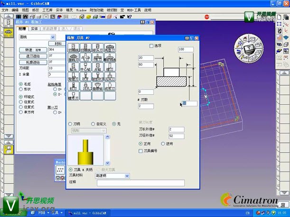The height and width of the screenshot is (217, 290).
Task: Click the 刃数 flute count field
Action: (x=146, y=106)
